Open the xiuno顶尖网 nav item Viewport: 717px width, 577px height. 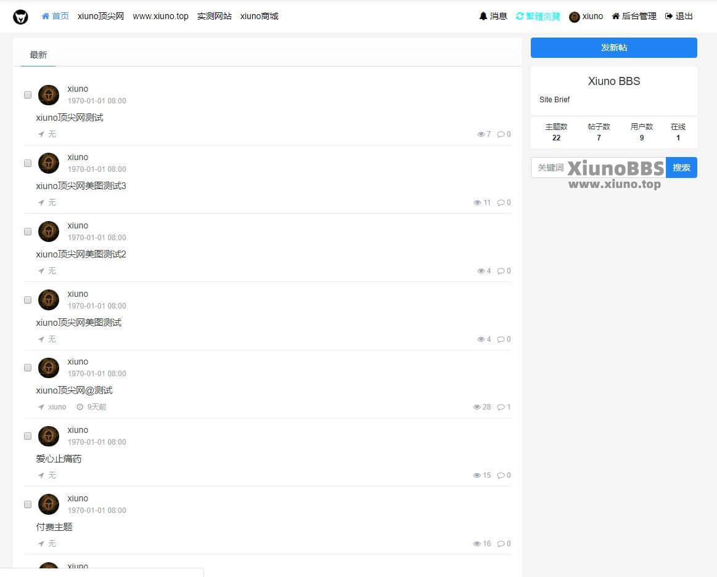[x=100, y=17]
